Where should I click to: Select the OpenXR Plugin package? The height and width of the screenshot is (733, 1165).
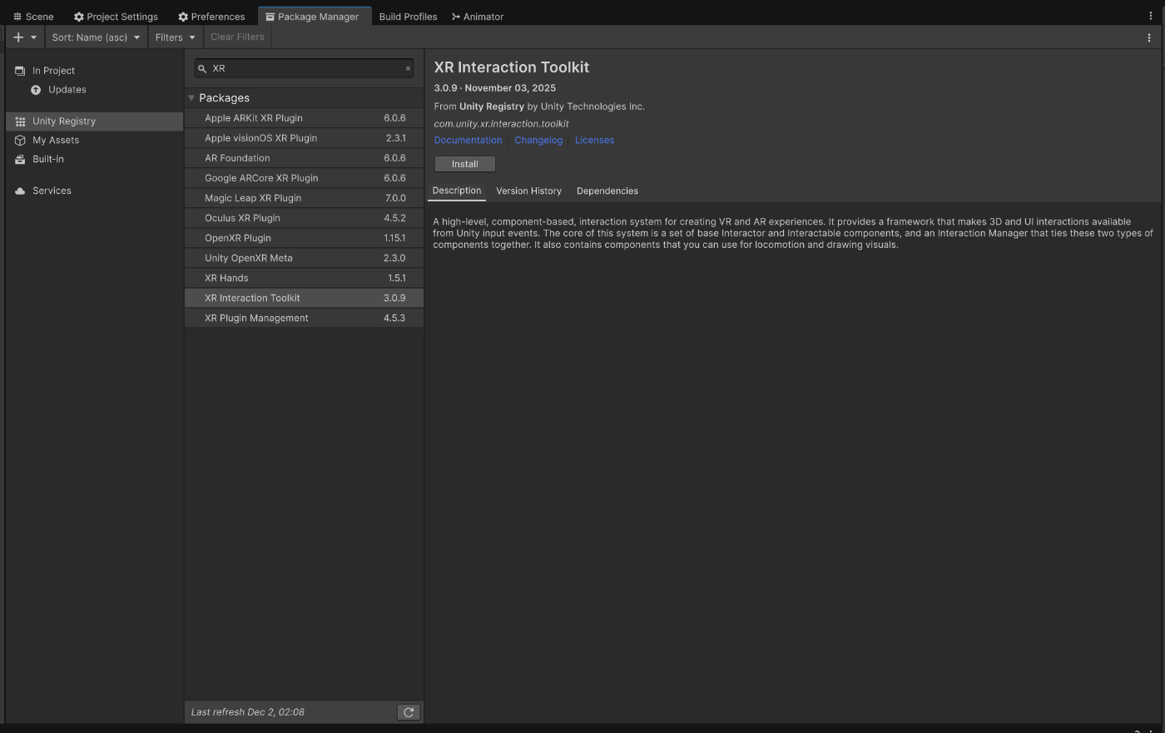(304, 238)
